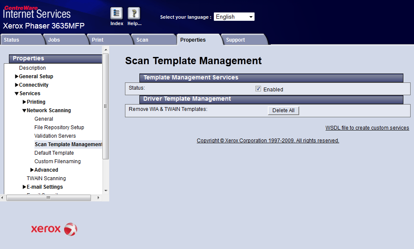Click the Status: label
Viewport: 414px width, 249px height.
pyautogui.click(x=137, y=88)
